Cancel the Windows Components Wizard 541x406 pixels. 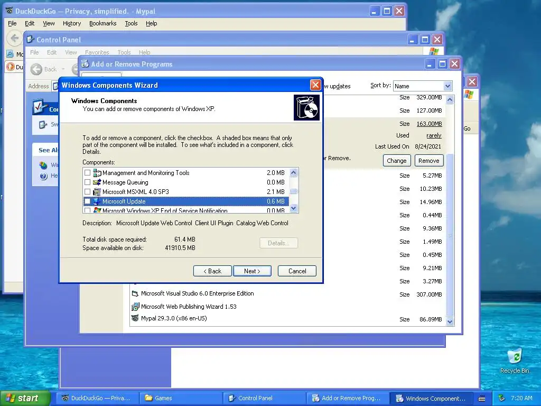point(297,271)
